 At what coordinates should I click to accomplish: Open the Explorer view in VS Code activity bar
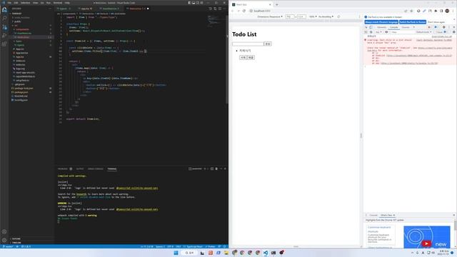pos(4,10)
